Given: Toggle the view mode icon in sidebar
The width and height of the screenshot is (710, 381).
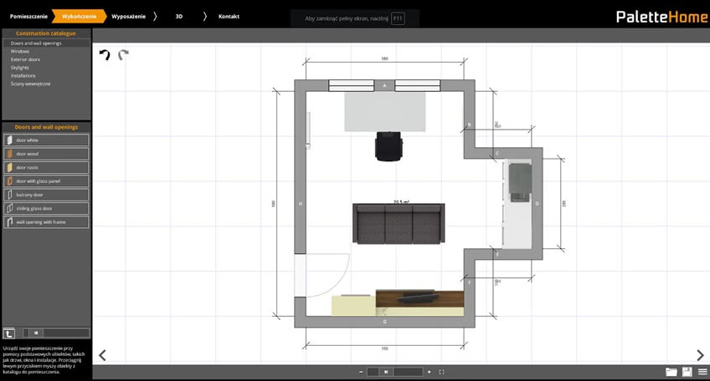Looking at the screenshot, I should pyautogui.click(x=9, y=333).
